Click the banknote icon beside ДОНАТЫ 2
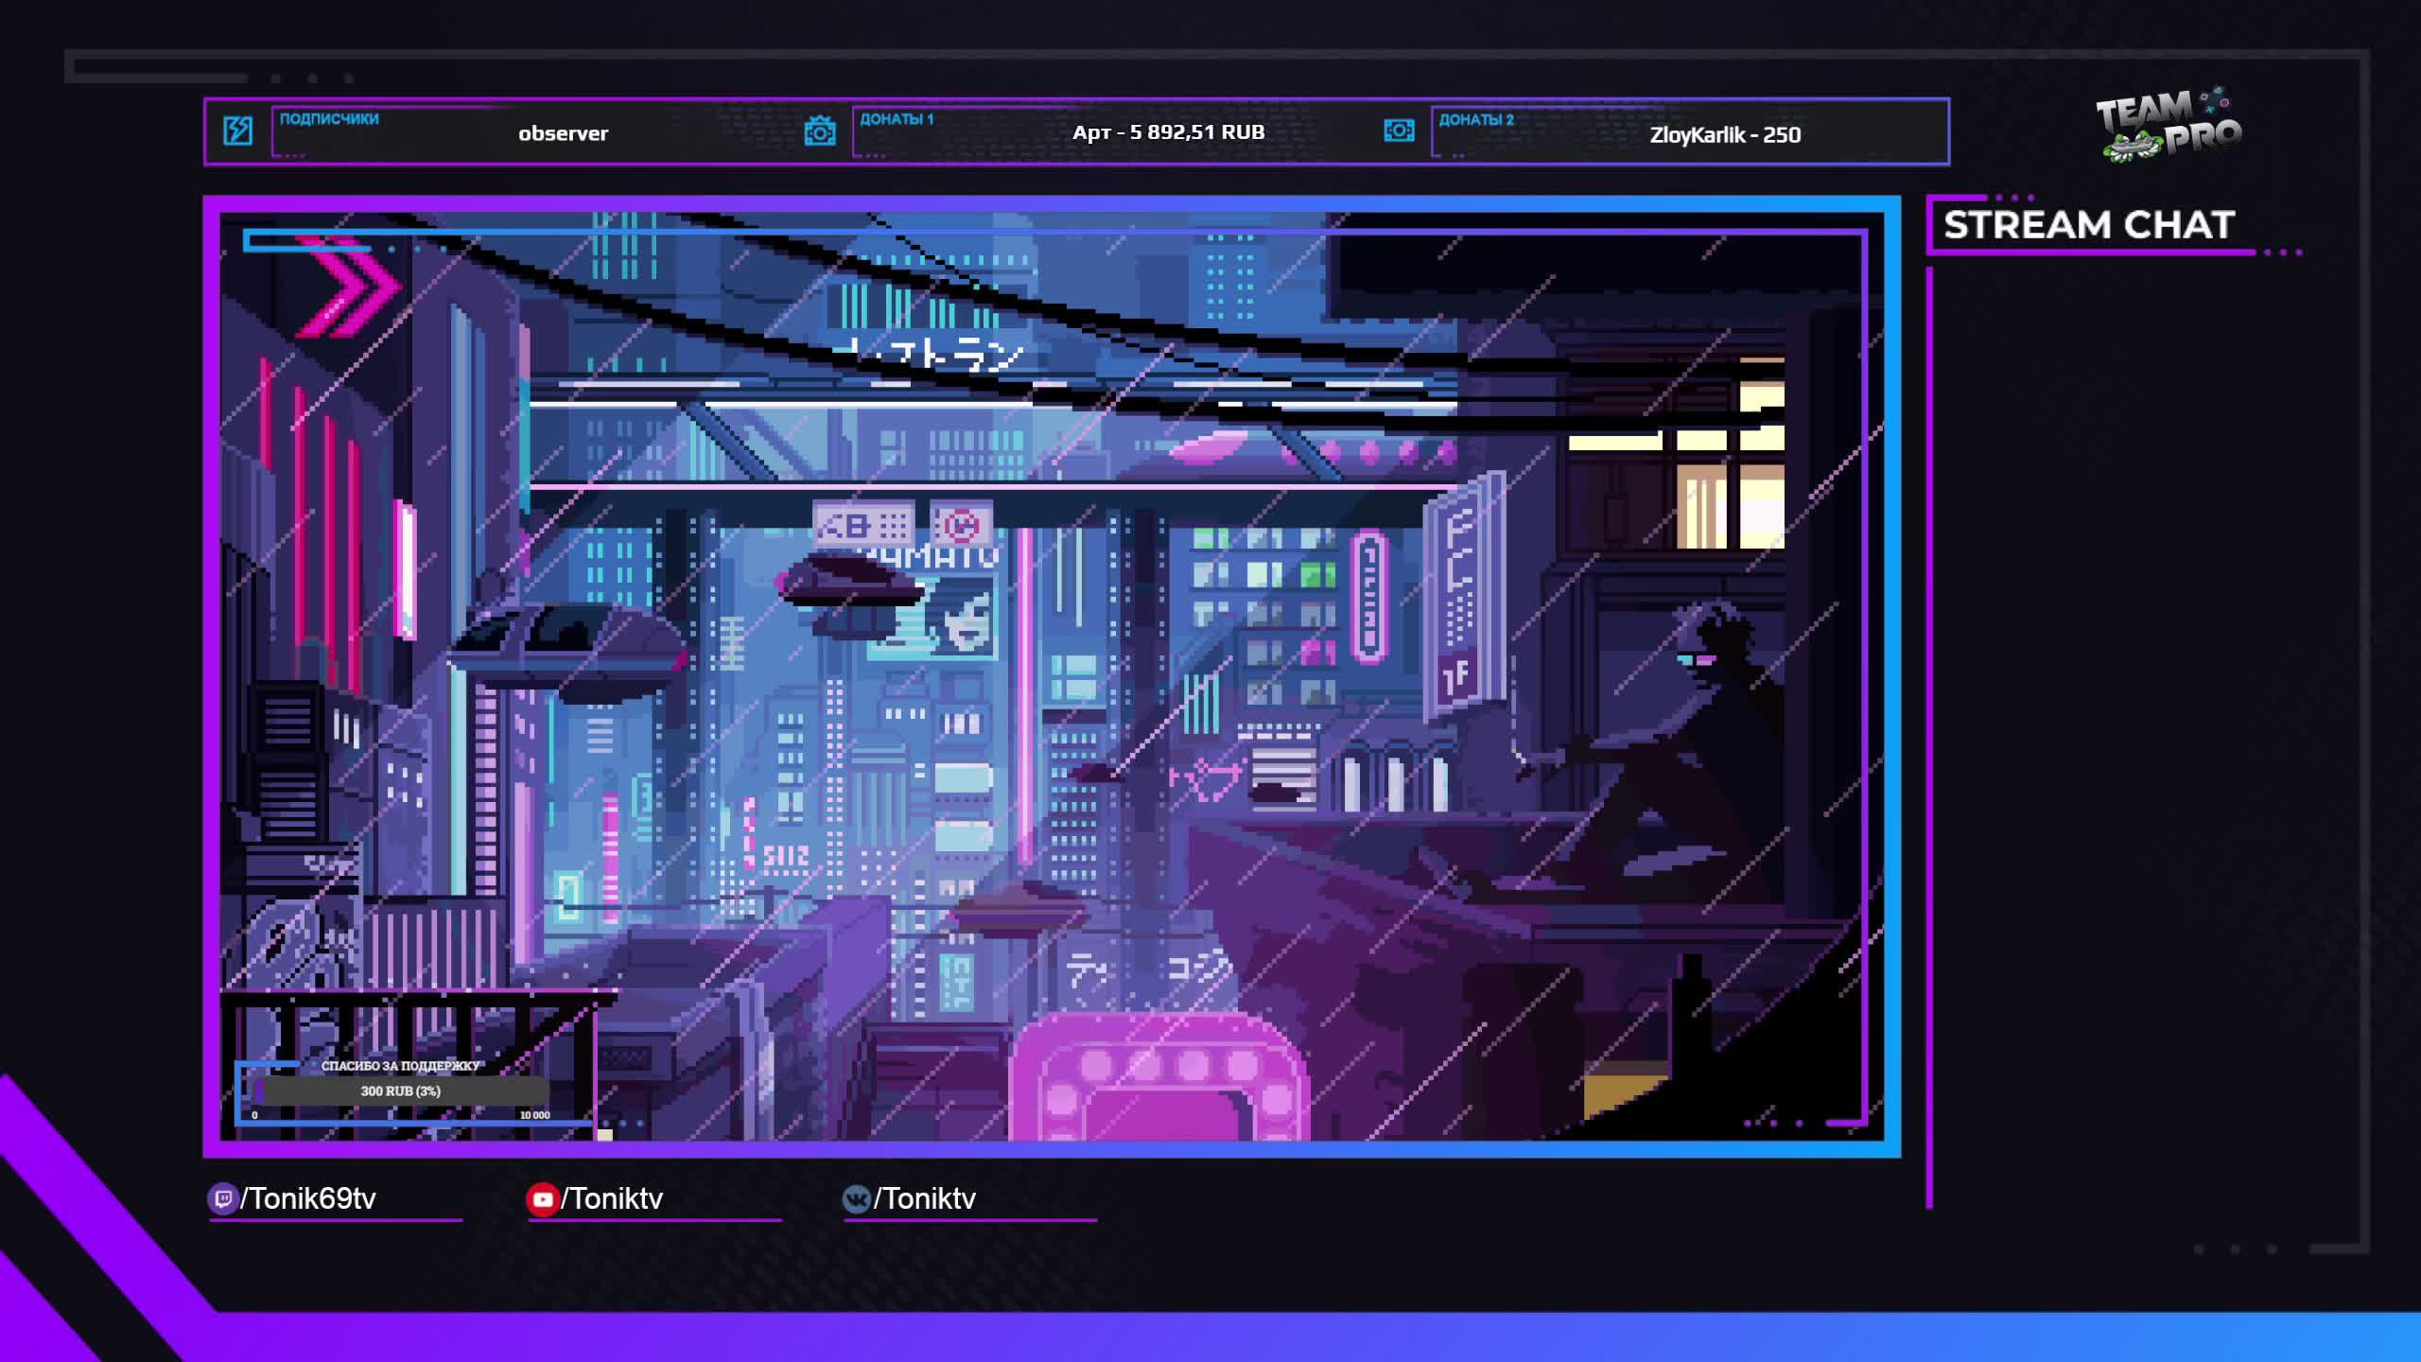The width and height of the screenshot is (2421, 1362). coord(1399,131)
